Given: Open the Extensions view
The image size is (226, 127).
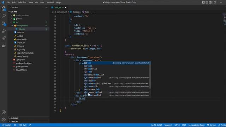Looking at the screenshot, I should click(x=4, y=38).
